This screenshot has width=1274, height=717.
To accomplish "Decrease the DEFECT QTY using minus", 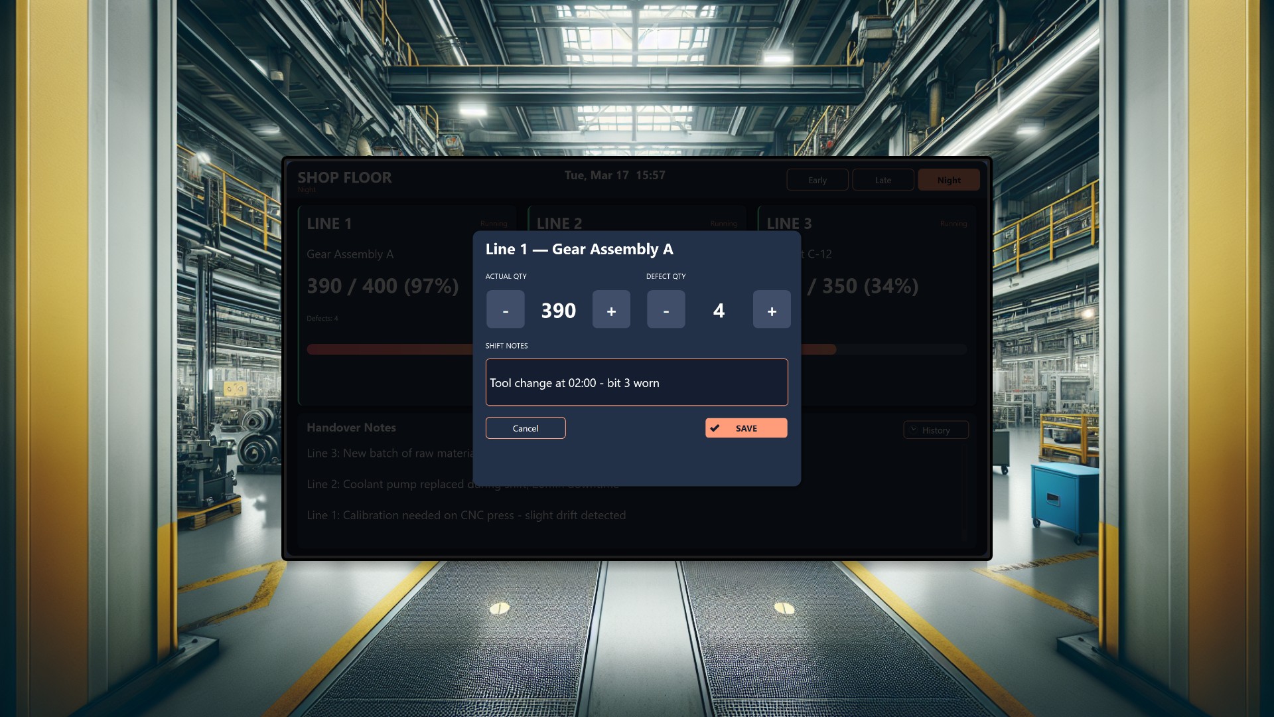I will pos(666,309).
